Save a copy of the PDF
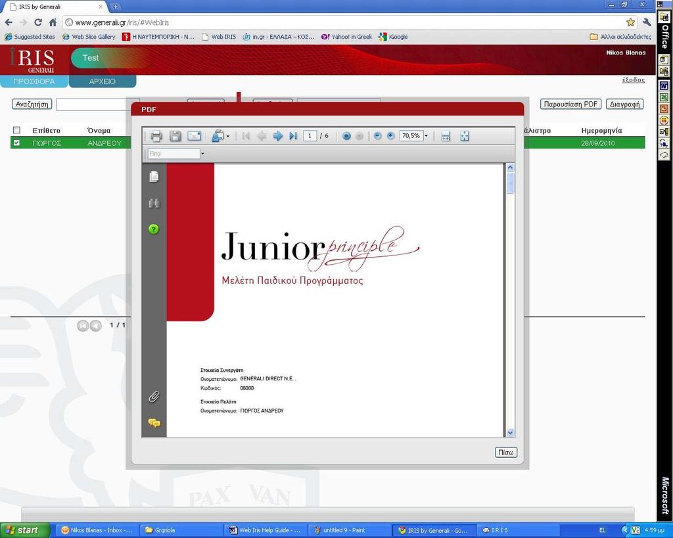The image size is (673, 538). (x=175, y=137)
